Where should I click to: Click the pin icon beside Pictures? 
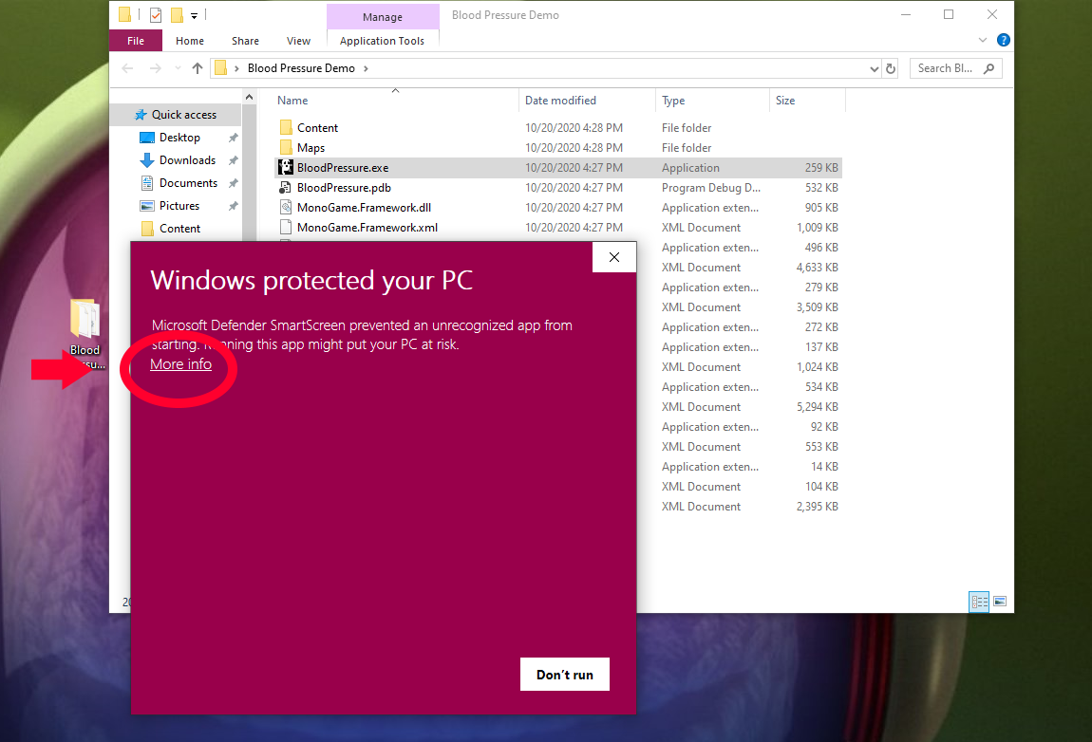click(234, 206)
